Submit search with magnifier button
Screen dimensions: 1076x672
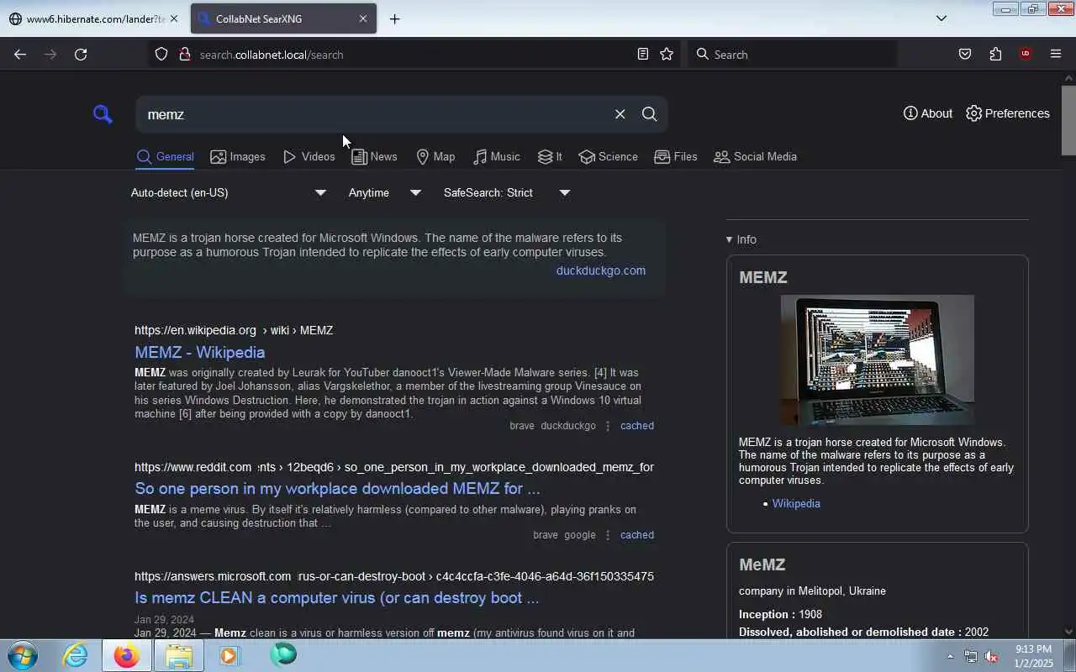(x=649, y=114)
